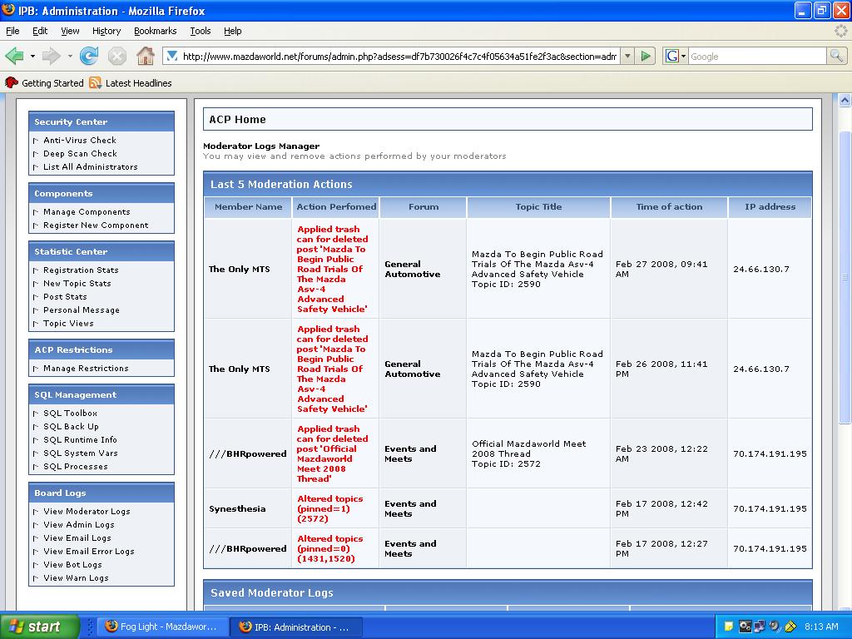Screen dimensions: 852x639
Task: Open the Tools menu
Action: tap(200, 31)
